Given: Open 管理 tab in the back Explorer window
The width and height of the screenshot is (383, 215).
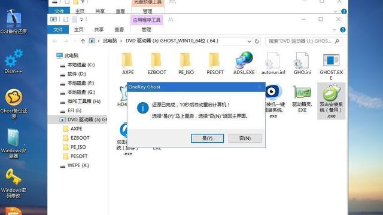Looking at the screenshot, I should point(148,11).
